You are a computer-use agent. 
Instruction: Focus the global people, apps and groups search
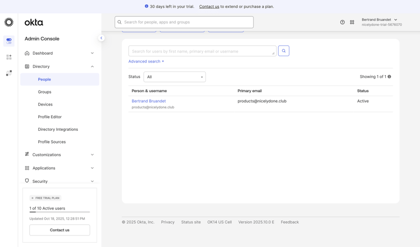[x=184, y=22]
